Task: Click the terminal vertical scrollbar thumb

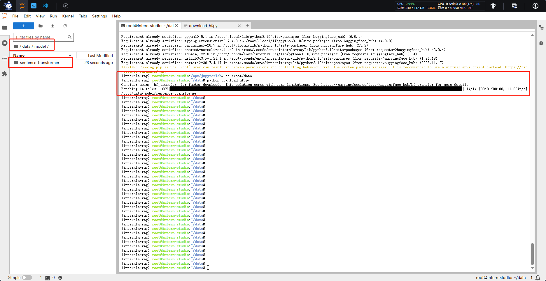Action: click(532, 254)
